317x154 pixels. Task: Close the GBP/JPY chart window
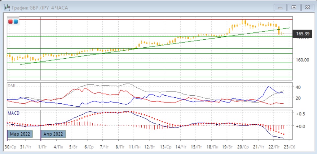pos(307,7)
